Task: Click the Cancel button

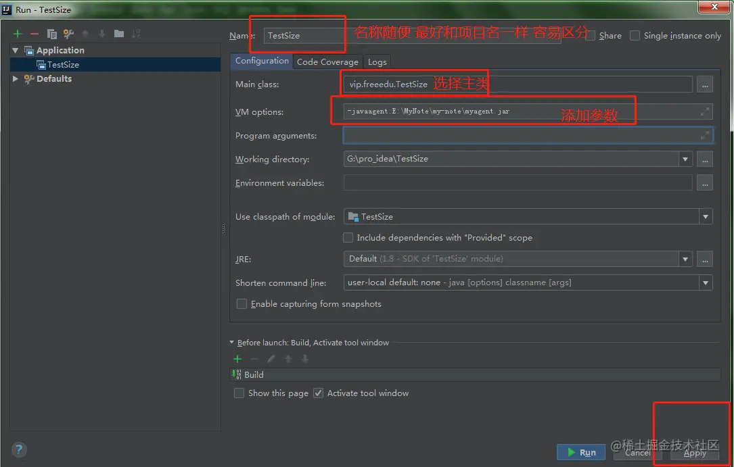Action: coord(637,452)
